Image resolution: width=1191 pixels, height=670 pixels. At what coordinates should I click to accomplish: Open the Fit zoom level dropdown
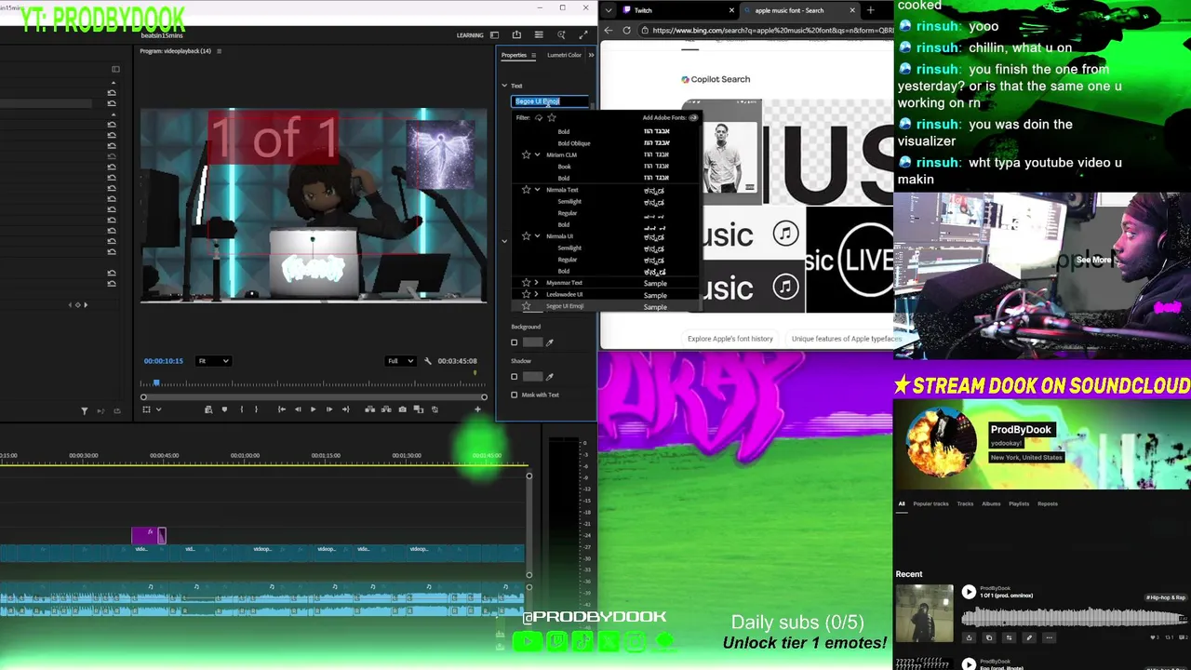click(213, 361)
